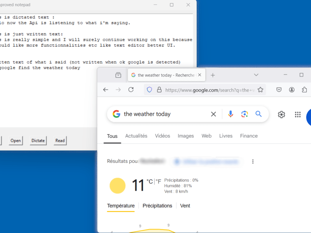Image resolution: width=311 pixels, height=233 pixels.
Task: Open the Firefox account icon
Action: 292,89
